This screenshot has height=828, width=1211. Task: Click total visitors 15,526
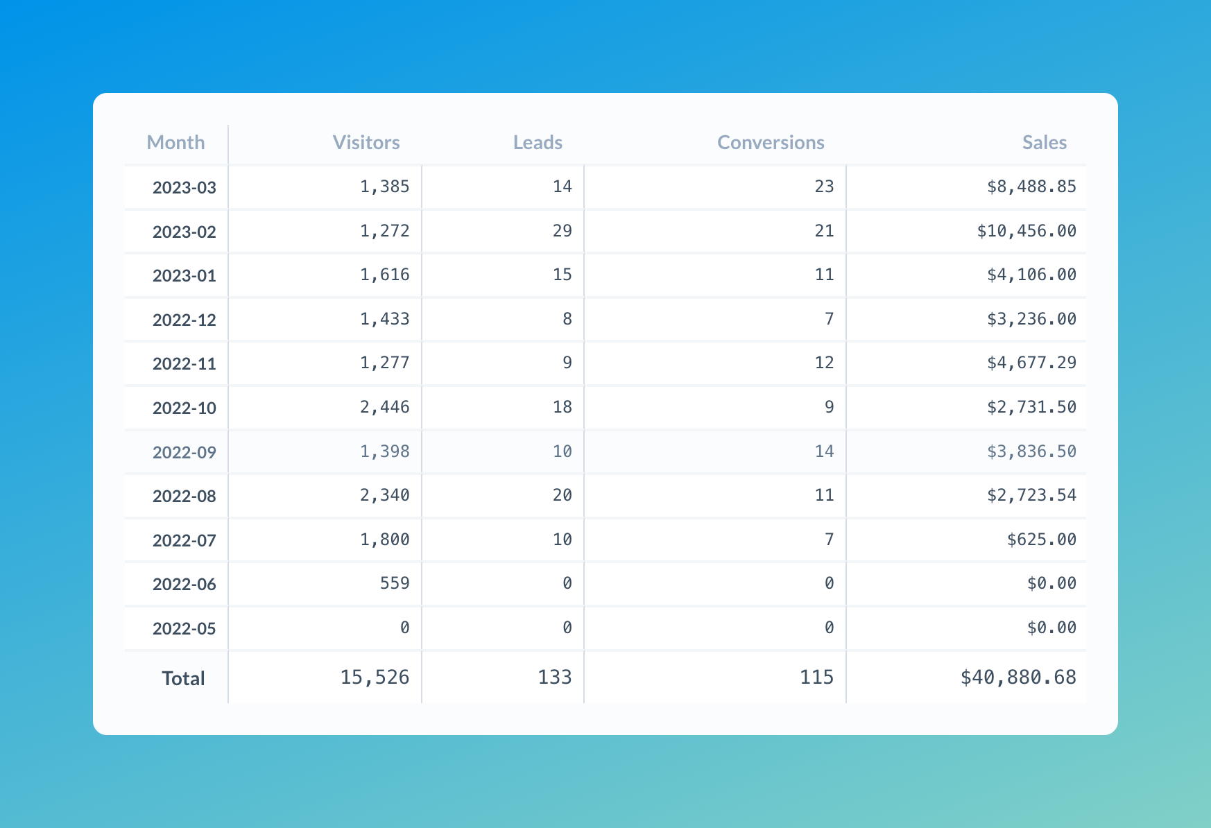click(x=375, y=678)
